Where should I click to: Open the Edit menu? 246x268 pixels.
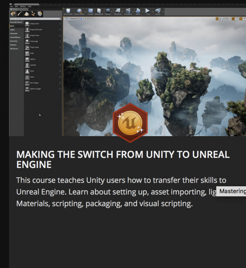16,6
